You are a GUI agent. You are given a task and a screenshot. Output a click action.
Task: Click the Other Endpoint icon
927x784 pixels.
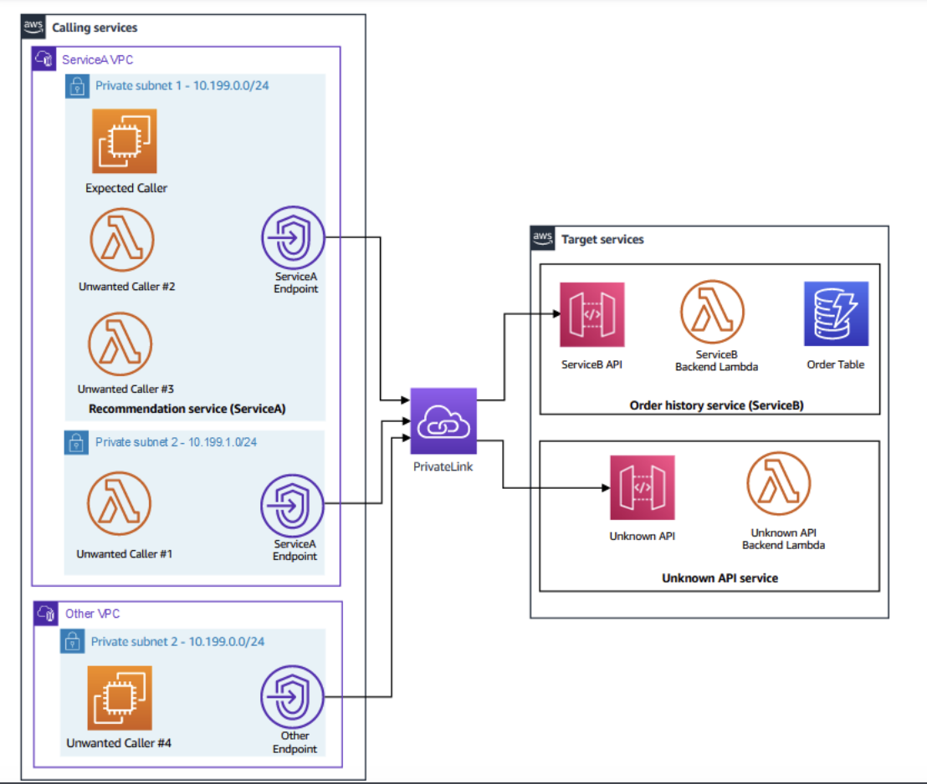pos(292,697)
